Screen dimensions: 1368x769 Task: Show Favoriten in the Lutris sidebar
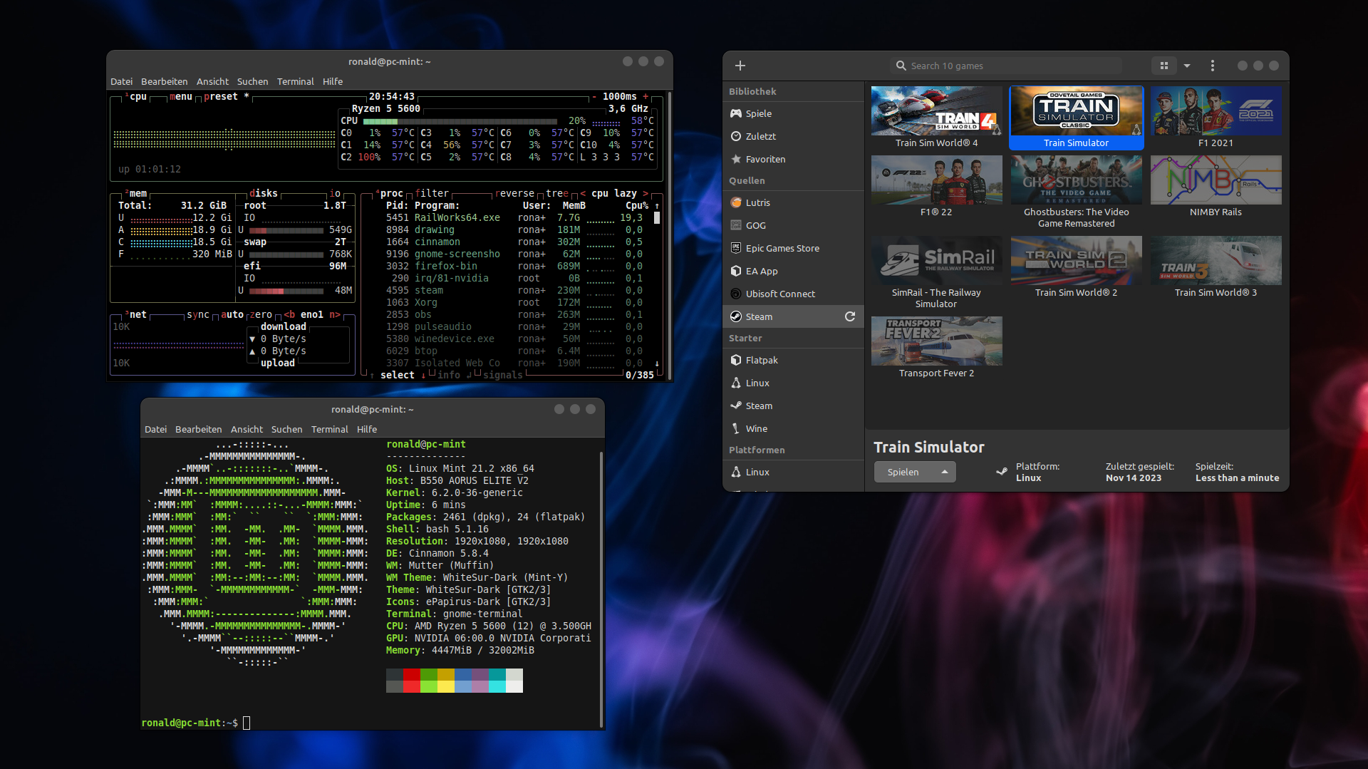click(x=794, y=159)
